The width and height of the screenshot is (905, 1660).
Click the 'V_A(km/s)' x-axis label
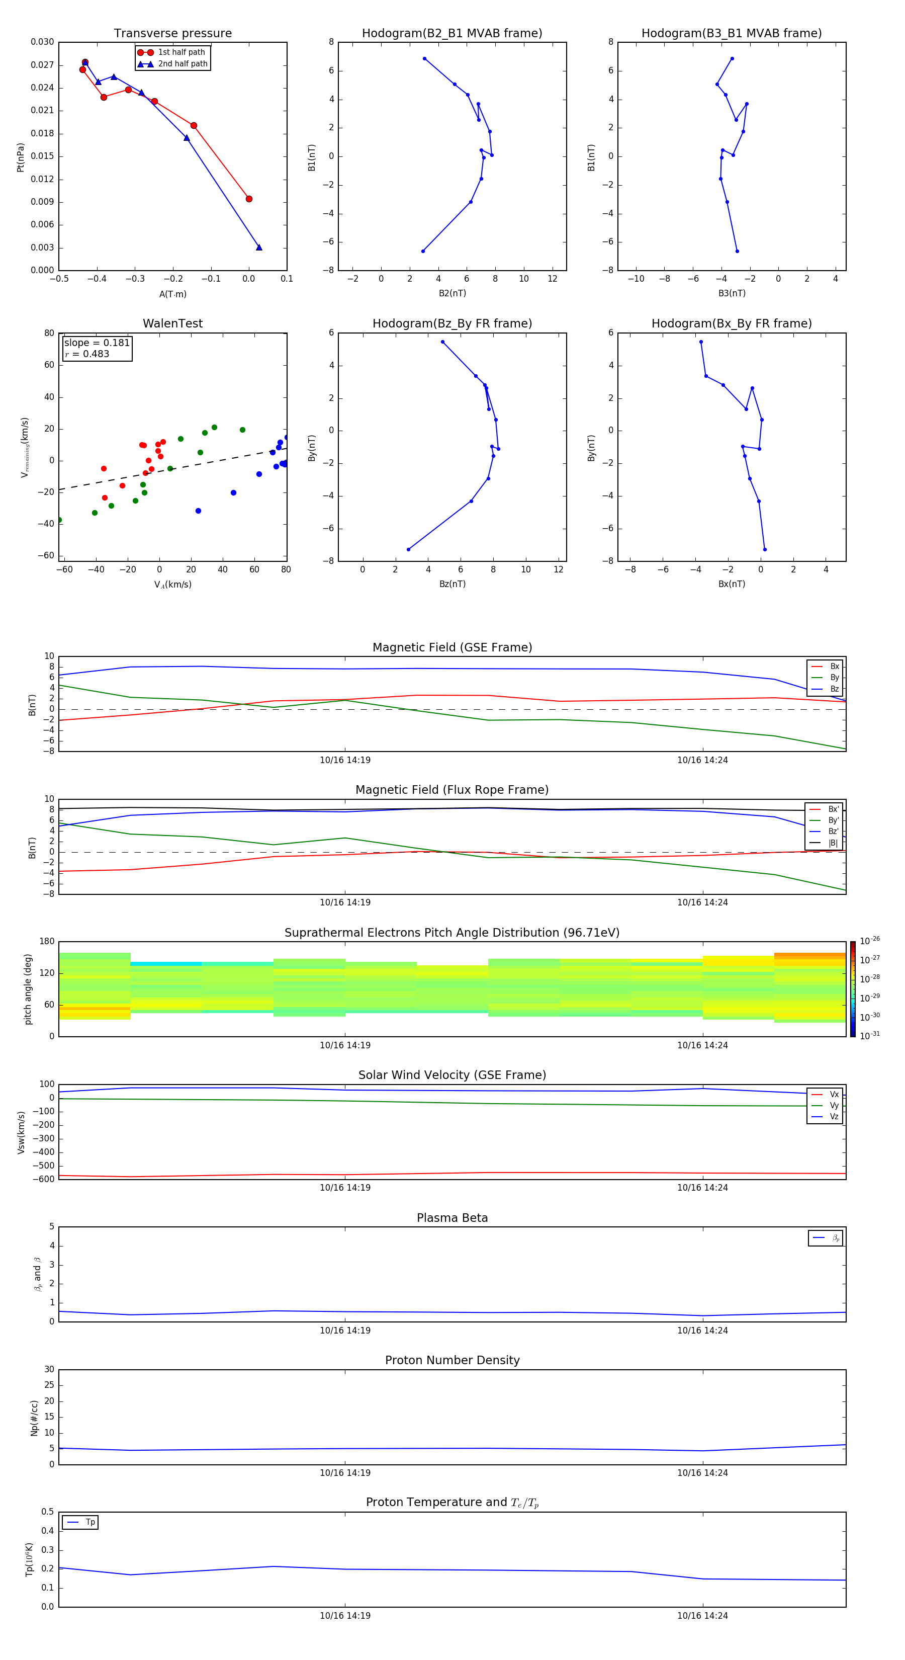click(172, 585)
